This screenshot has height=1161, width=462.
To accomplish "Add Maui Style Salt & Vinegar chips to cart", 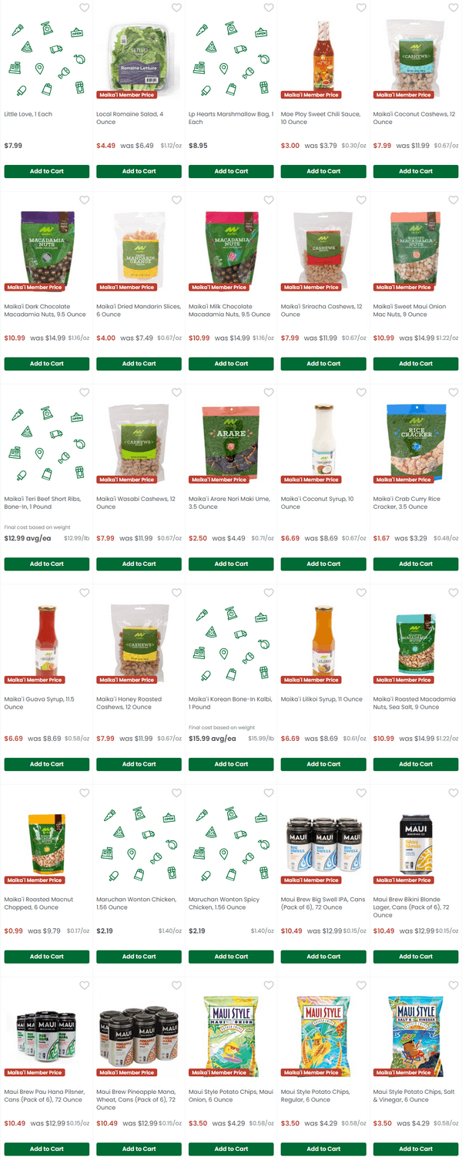I will pos(416,1149).
